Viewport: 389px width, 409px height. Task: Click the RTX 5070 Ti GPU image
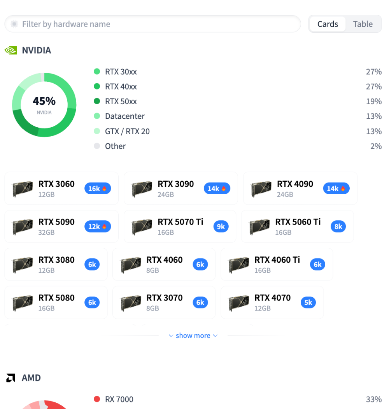[x=142, y=226]
